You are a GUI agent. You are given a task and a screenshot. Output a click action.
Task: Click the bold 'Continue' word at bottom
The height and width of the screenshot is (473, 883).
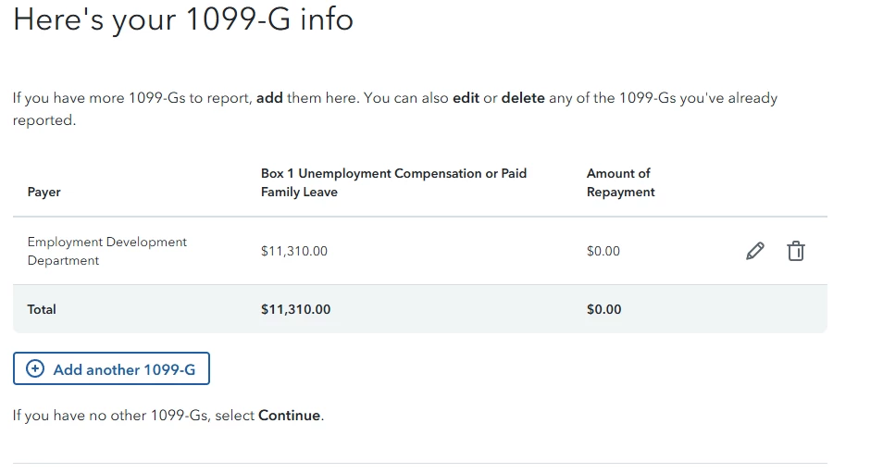coord(289,416)
